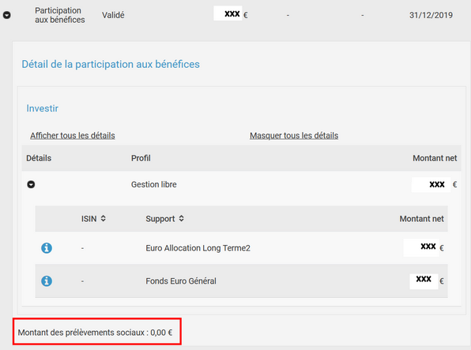This screenshot has width=471, height=350.
Task: Select the ISIN column header
Action: [89, 219]
